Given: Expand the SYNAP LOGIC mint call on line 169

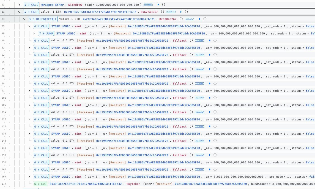Looking at the screenshot, I should click(29, 177).
